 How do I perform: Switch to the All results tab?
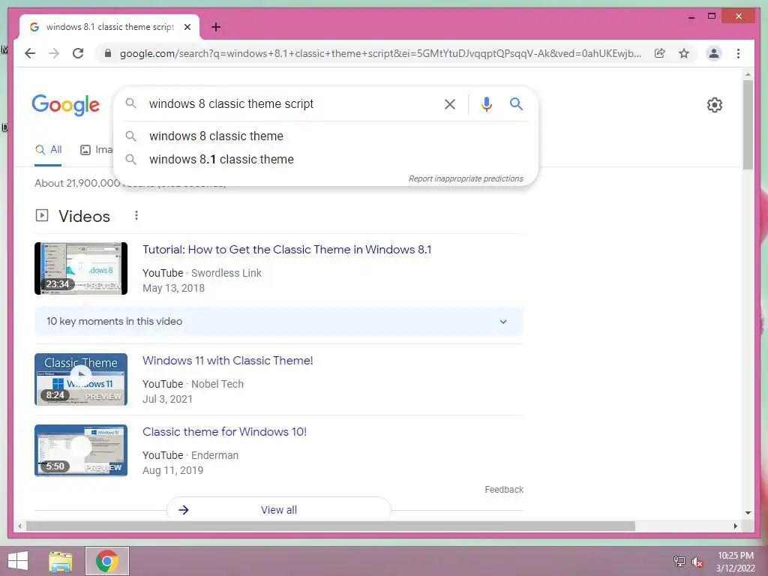(48, 150)
